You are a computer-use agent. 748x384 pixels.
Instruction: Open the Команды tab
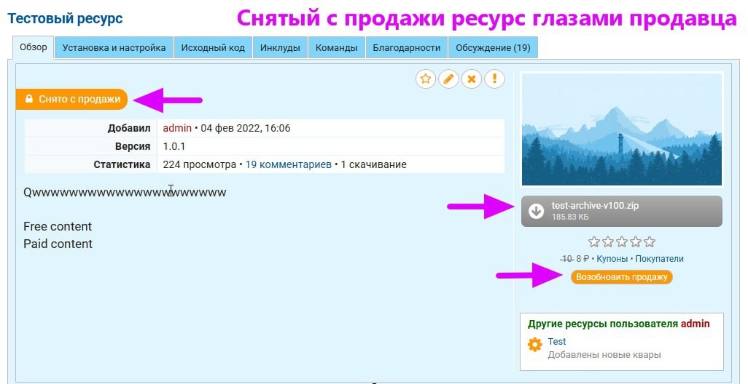coord(336,48)
